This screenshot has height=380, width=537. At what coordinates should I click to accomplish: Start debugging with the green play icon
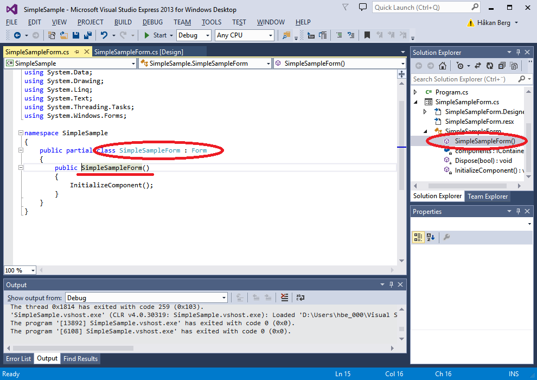[x=147, y=35]
